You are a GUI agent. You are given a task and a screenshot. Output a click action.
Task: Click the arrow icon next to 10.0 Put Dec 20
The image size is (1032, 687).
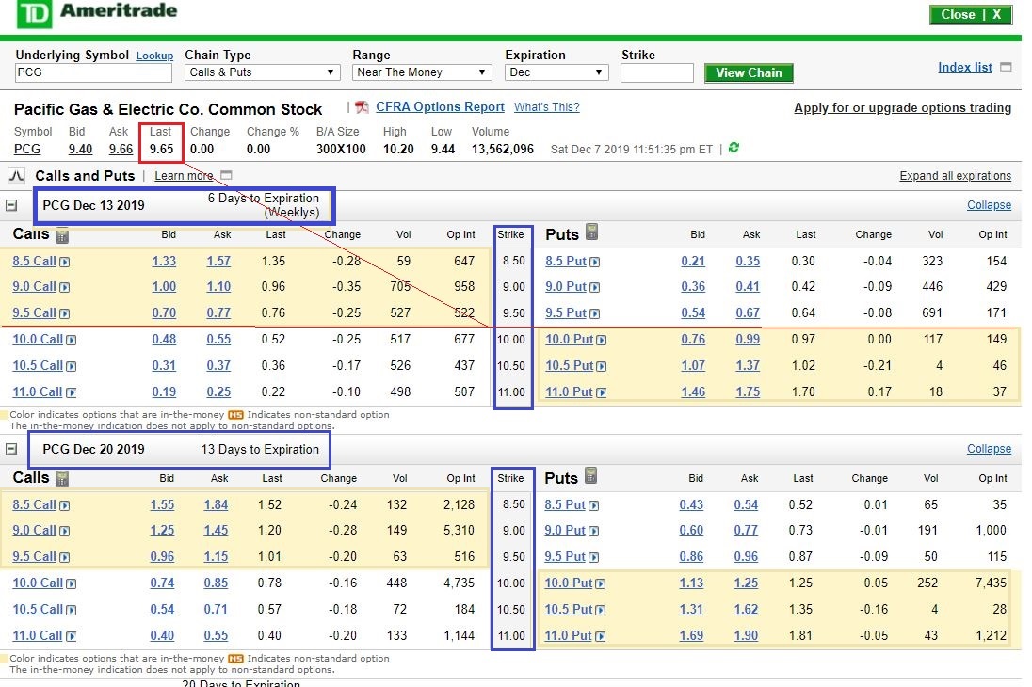599,583
